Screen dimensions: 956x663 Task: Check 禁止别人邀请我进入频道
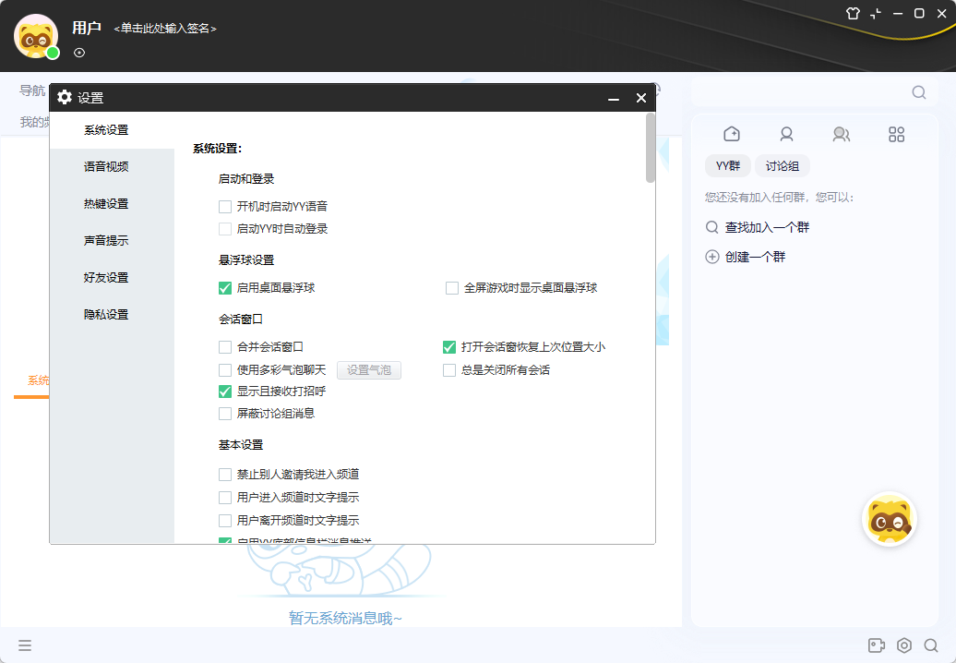pyautogui.click(x=225, y=475)
